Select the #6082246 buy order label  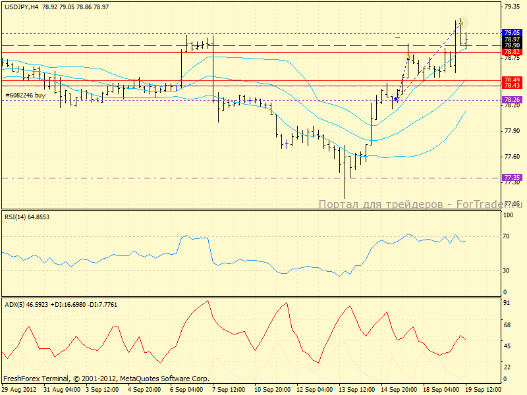coord(25,95)
